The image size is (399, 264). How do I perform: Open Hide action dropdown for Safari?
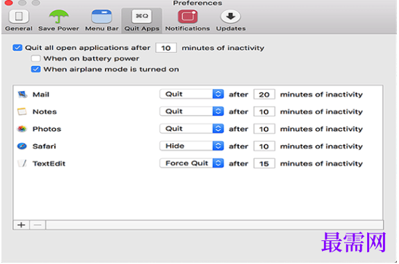tap(192, 146)
